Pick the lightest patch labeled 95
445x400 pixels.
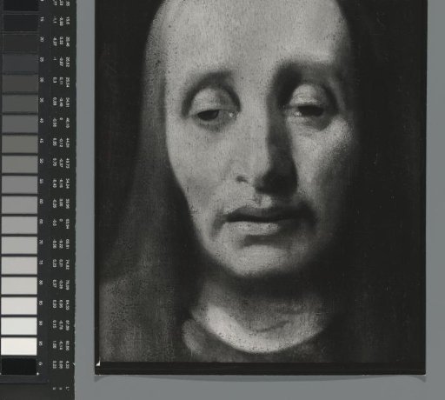19,346
